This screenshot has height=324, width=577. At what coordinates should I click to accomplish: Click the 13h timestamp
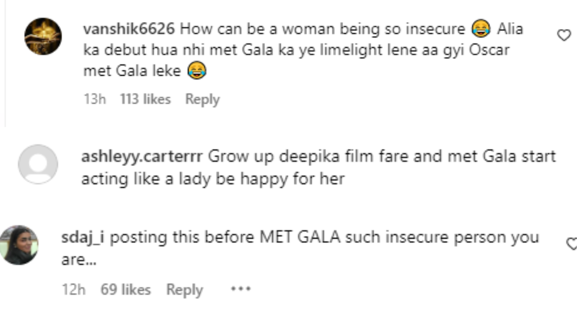pos(95,99)
